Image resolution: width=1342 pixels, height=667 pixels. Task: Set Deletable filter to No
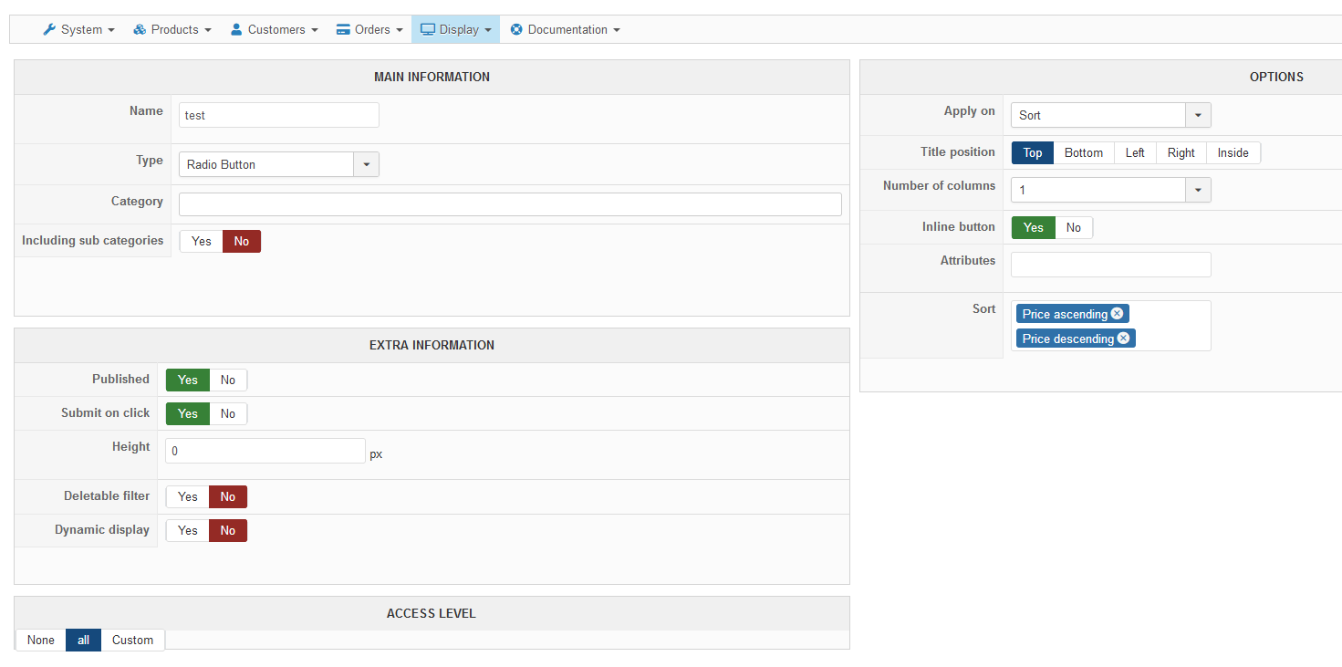228,496
